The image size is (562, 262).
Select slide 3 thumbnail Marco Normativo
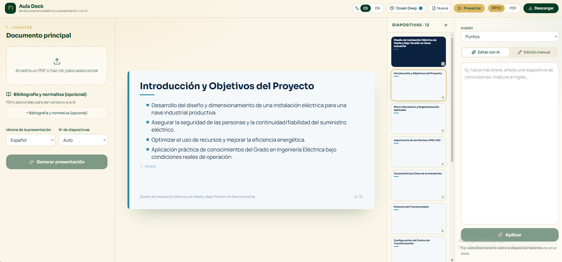click(419, 118)
